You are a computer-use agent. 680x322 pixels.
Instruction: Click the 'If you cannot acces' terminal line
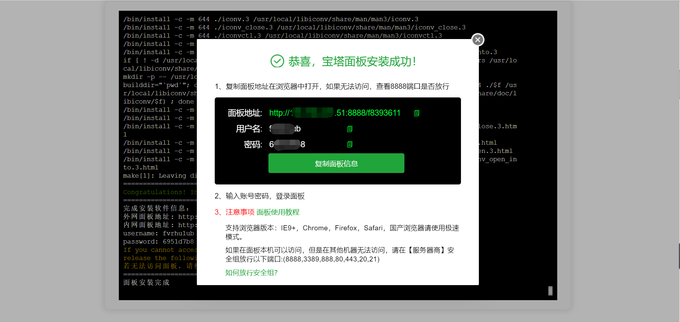point(160,250)
